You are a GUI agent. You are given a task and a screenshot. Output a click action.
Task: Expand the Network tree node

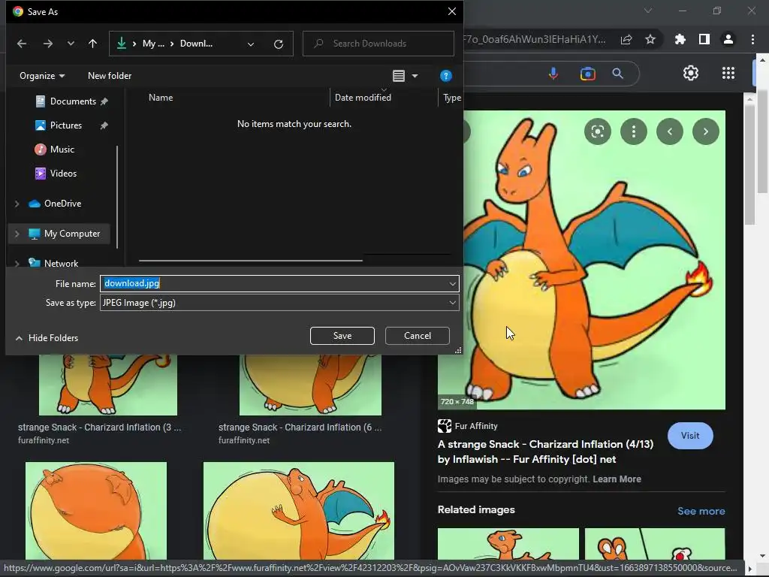17,264
